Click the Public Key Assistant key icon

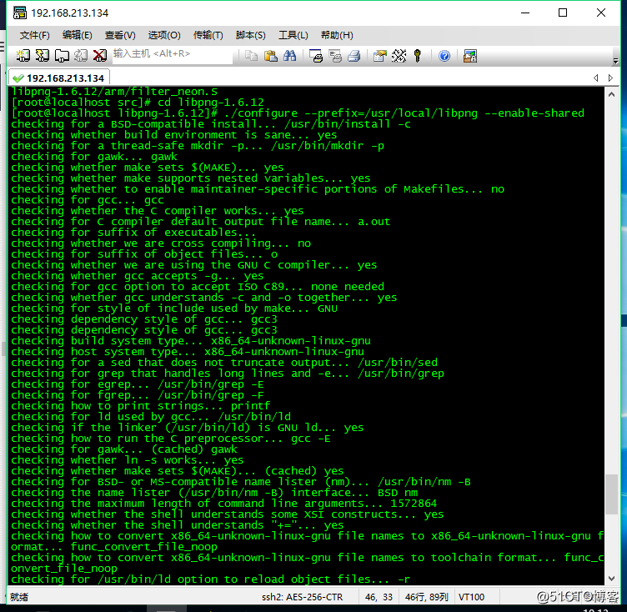click(x=418, y=56)
